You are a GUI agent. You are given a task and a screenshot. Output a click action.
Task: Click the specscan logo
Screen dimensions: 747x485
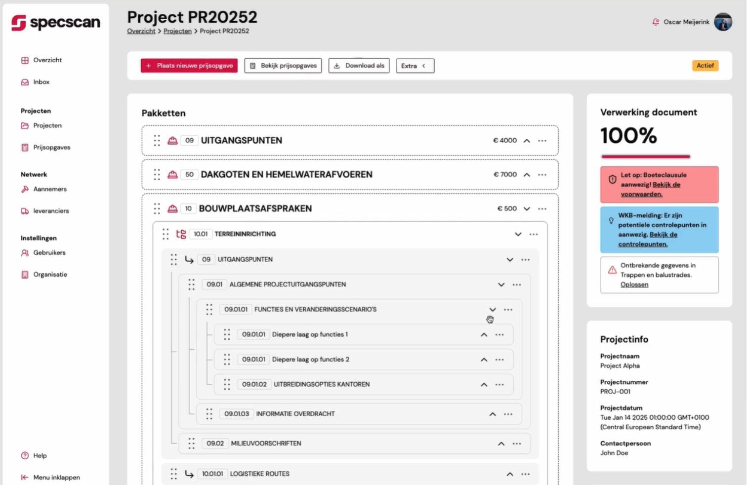pos(56,23)
